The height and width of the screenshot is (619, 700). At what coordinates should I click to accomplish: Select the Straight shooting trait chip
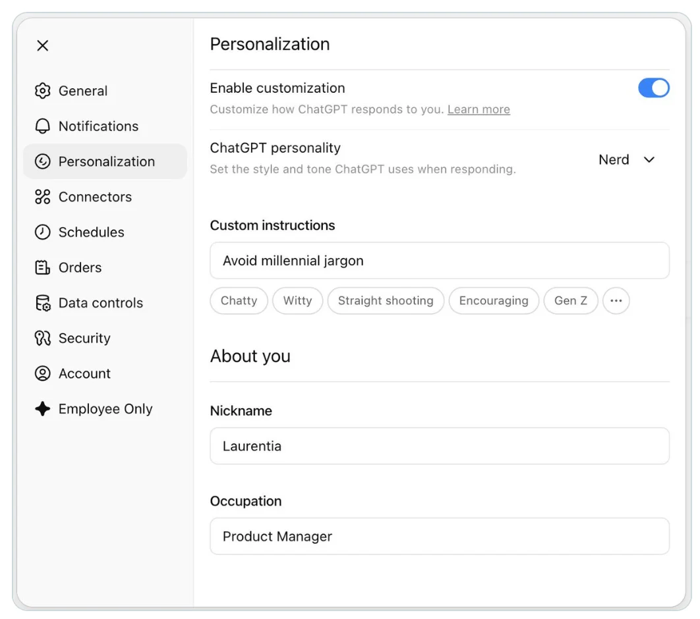[x=386, y=301]
